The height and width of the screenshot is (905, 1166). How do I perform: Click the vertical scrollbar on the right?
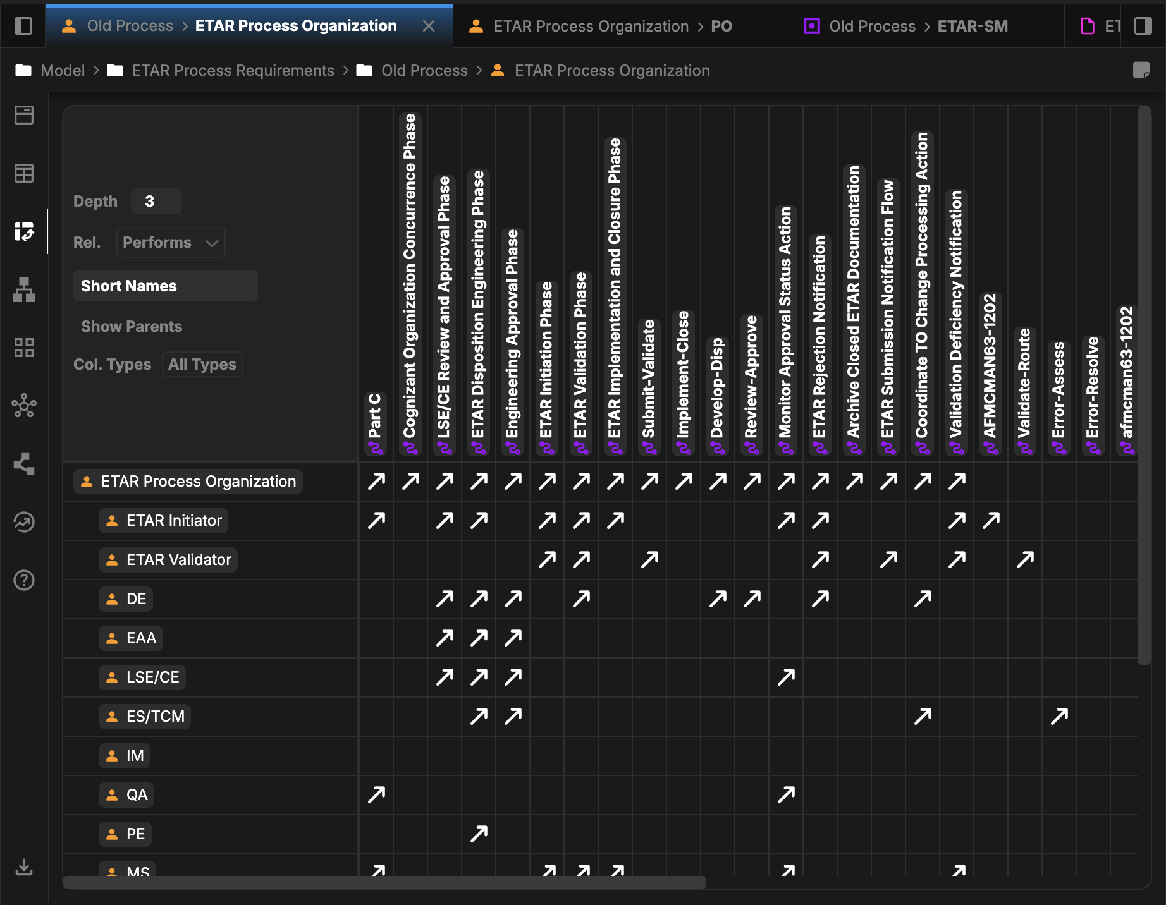point(1145,386)
